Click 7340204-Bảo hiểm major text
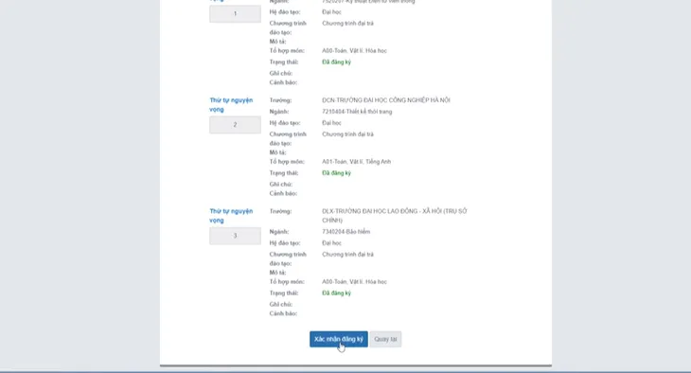This screenshot has width=691, height=373. point(345,232)
